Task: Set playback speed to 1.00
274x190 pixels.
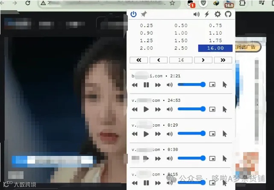Action: [181, 33]
